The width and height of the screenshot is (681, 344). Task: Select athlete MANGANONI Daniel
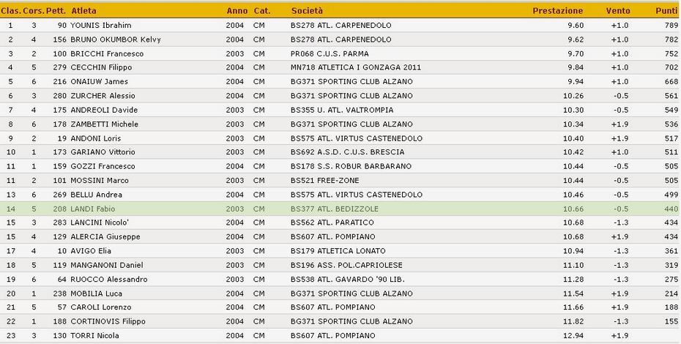click(106, 266)
